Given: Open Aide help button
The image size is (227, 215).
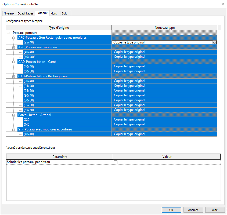Looking at the screenshot, I should (215, 210).
